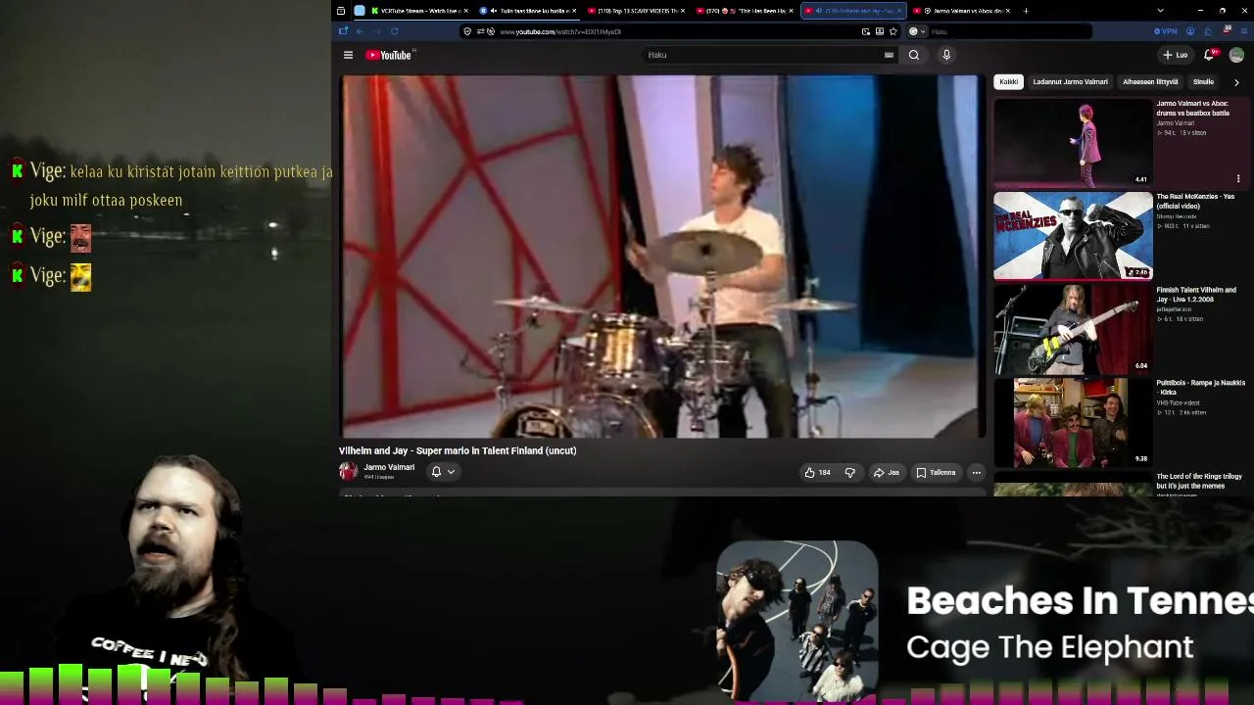The image size is (1254, 705).
Task: Close the VCRTube Stream tab
Action: coord(466,11)
